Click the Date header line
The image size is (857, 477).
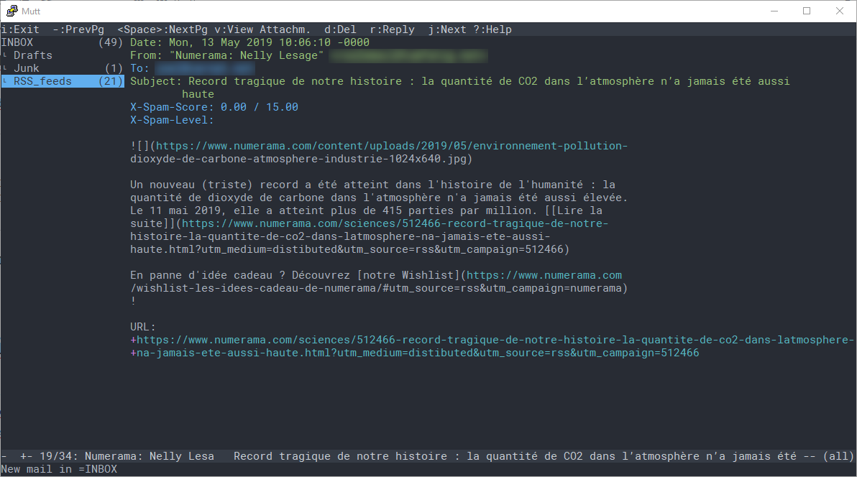249,42
